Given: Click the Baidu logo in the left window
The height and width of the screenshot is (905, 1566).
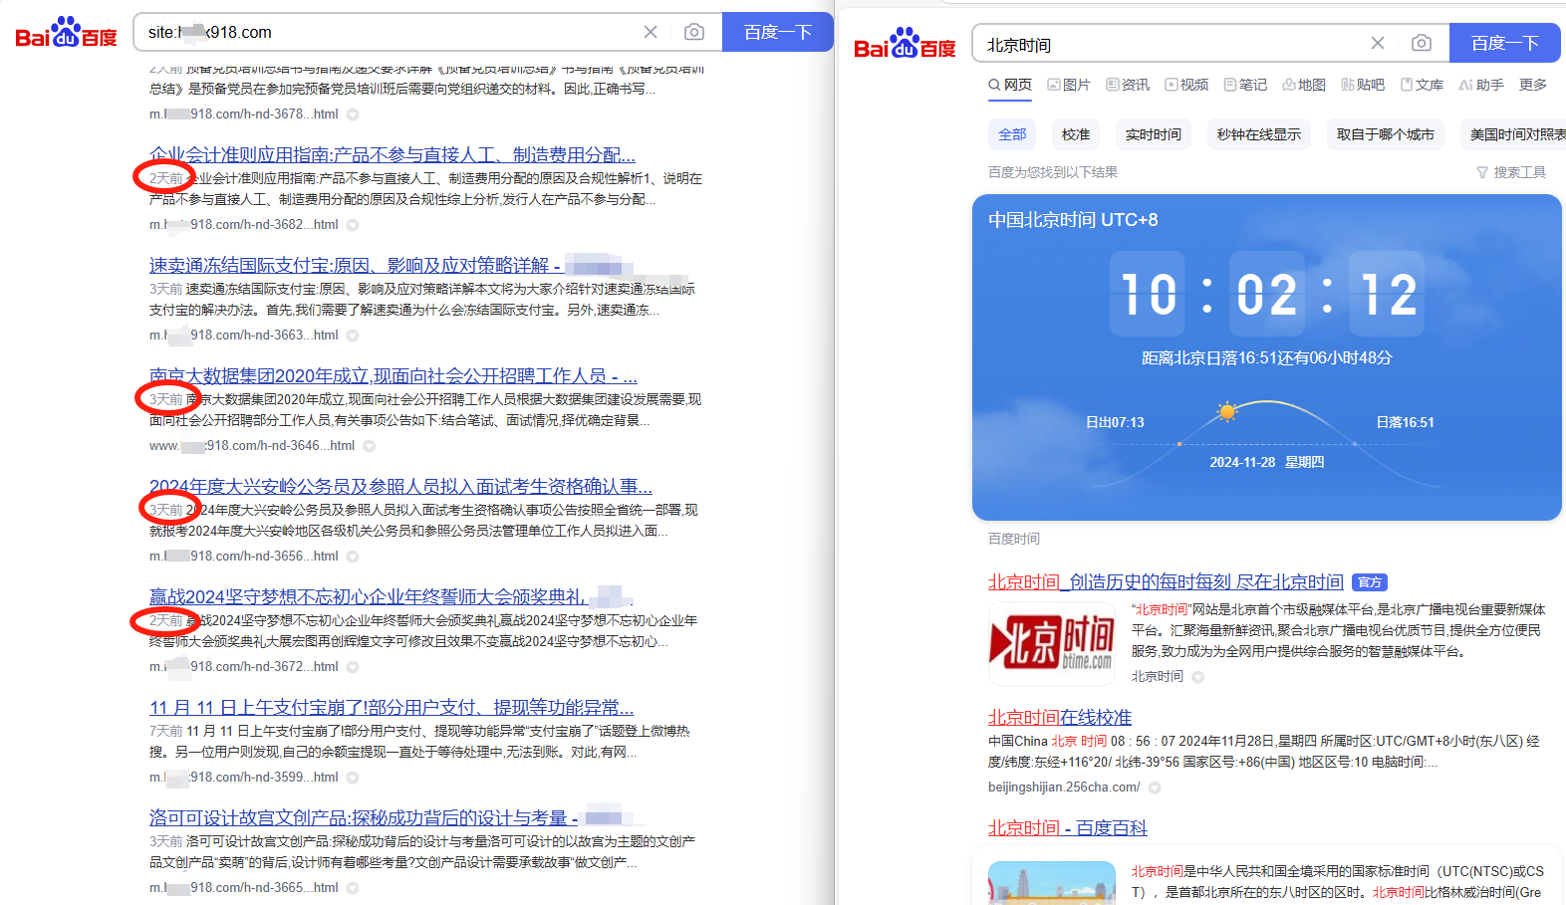Looking at the screenshot, I should click(66, 33).
